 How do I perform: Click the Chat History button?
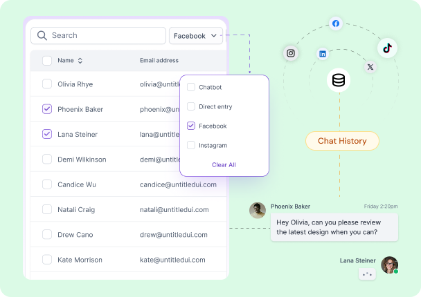(342, 141)
